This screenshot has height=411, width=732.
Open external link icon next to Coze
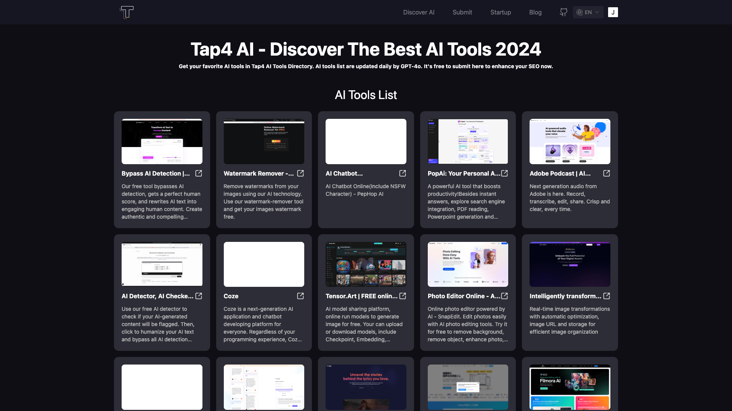point(300,296)
